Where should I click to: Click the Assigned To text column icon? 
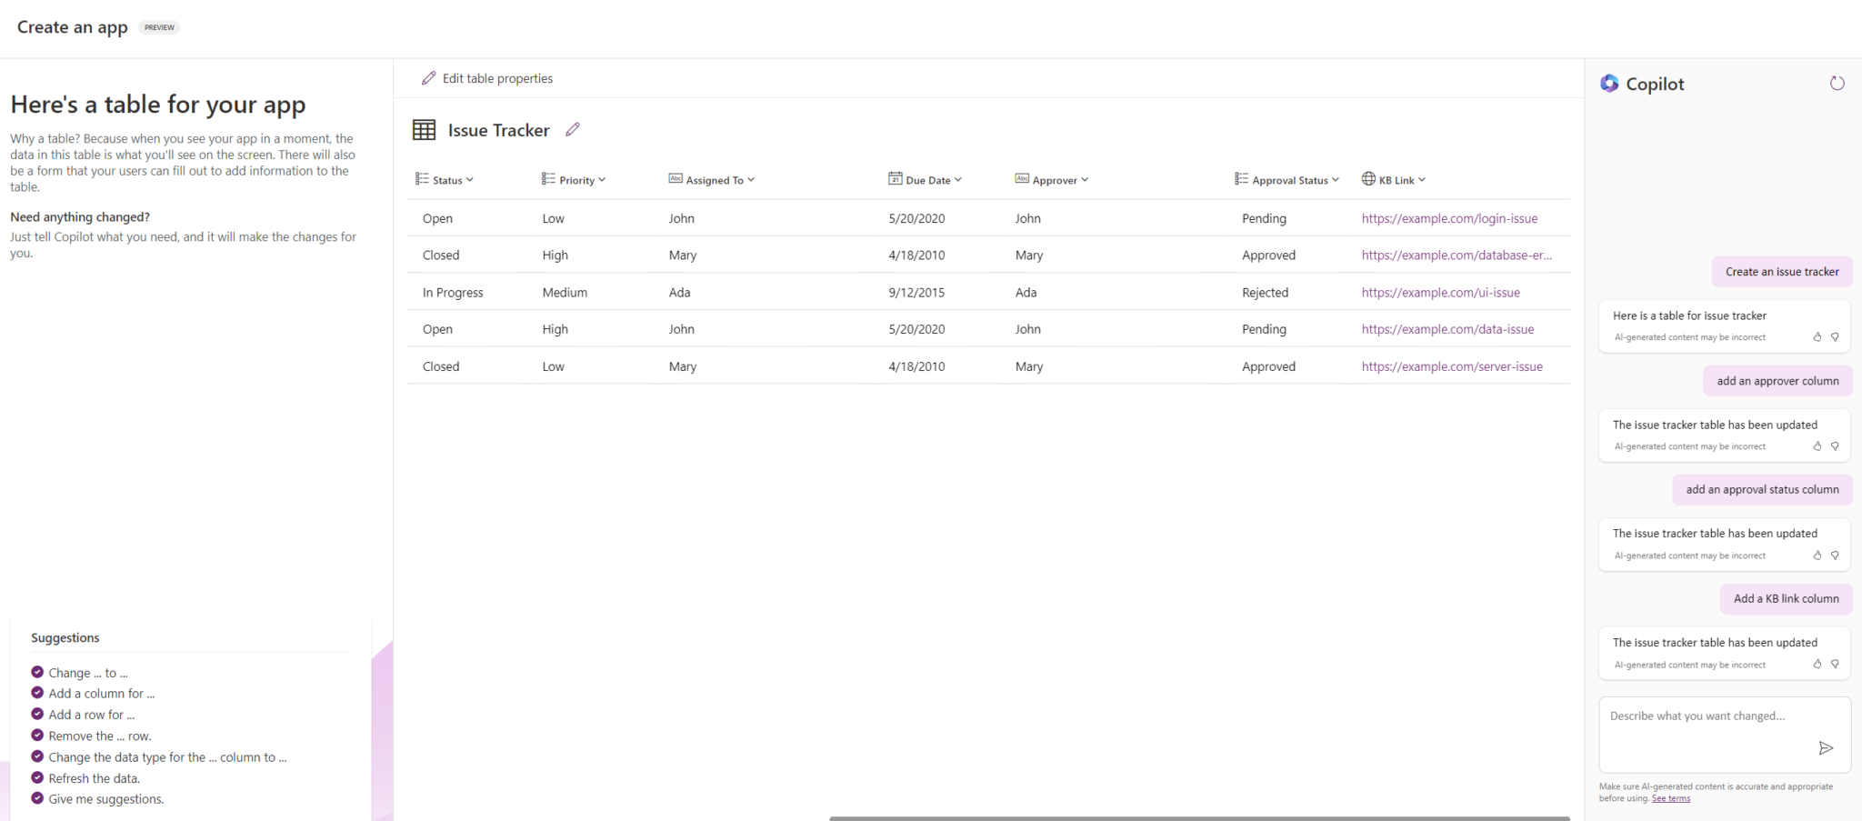pyautogui.click(x=676, y=179)
